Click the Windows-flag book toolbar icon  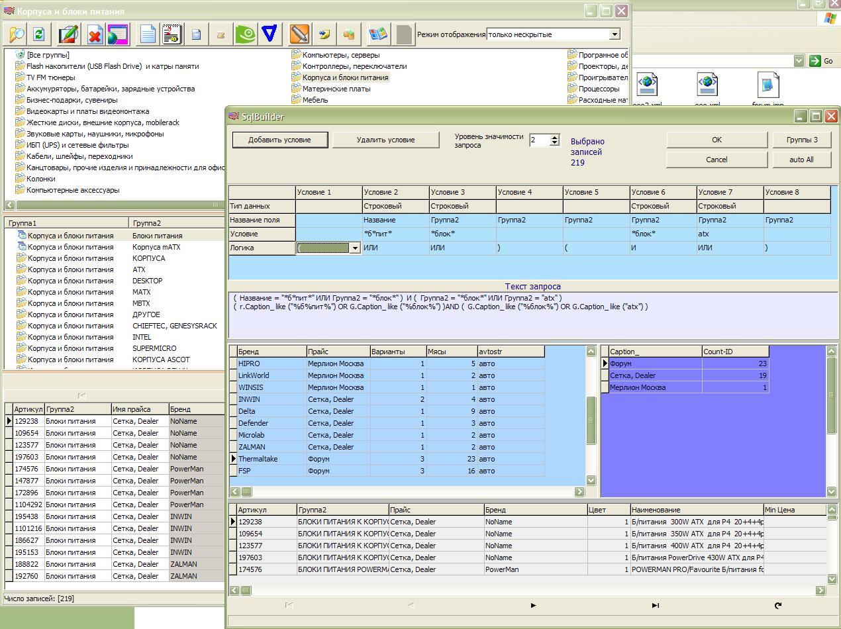click(x=377, y=34)
